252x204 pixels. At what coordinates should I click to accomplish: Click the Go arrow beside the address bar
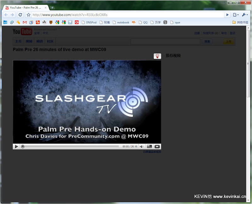[227, 15]
